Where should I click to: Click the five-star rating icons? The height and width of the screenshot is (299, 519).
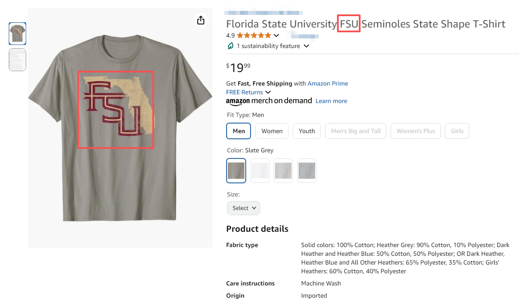[254, 35]
